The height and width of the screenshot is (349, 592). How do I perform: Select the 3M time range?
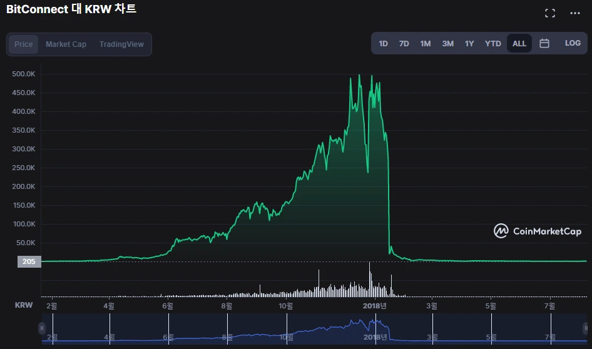point(448,43)
